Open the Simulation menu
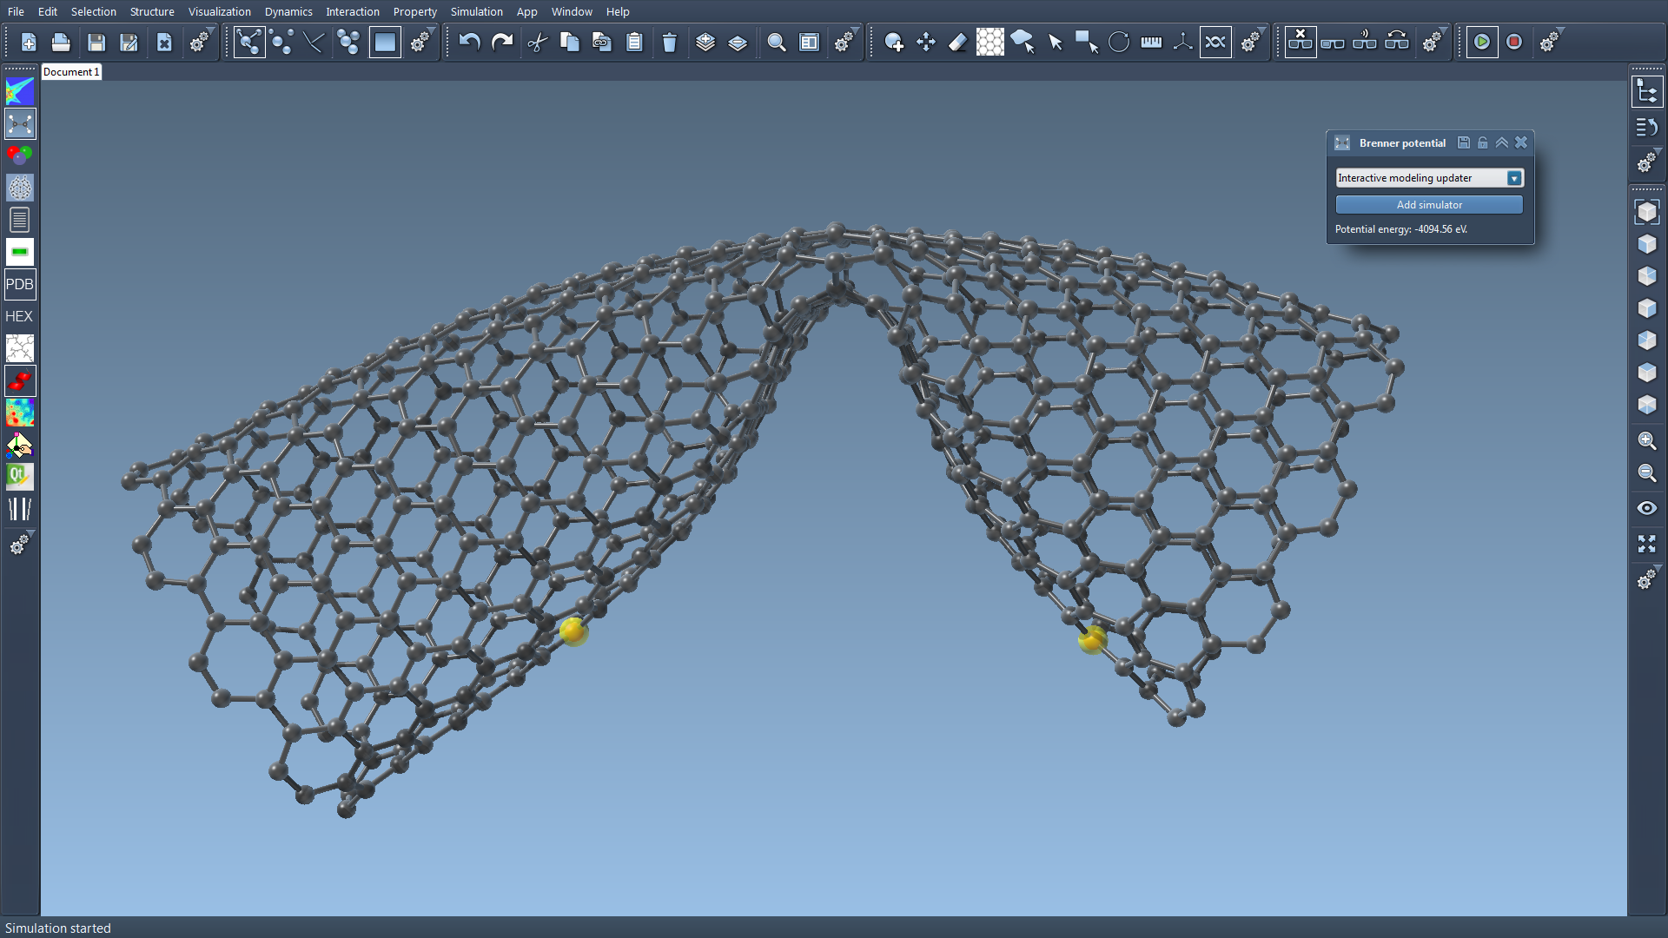Screen dimensions: 1668x938 476,11
